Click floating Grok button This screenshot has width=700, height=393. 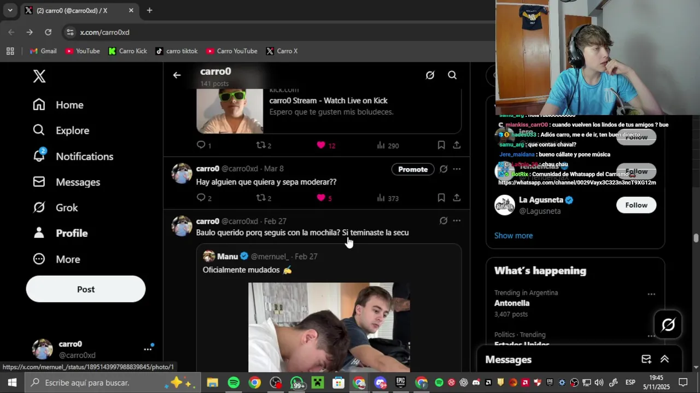pyautogui.click(x=668, y=325)
